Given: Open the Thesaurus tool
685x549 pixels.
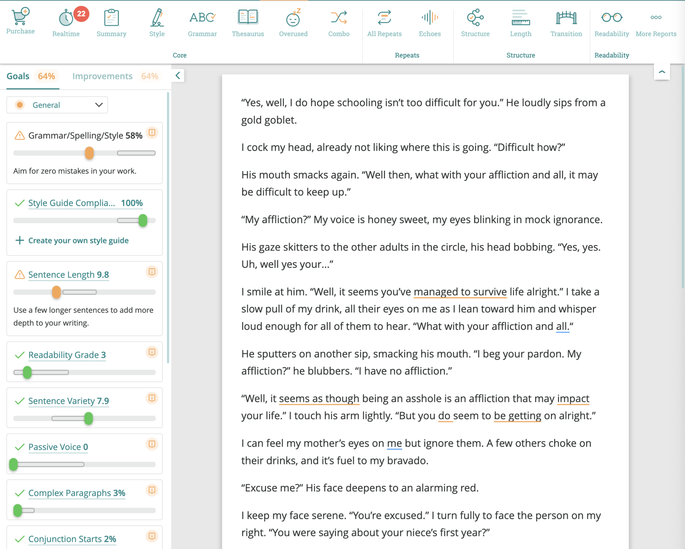Looking at the screenshot, I should 248,22.
